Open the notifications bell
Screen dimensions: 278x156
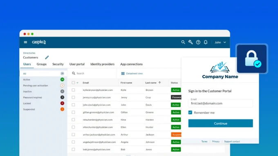coord(206,42)
